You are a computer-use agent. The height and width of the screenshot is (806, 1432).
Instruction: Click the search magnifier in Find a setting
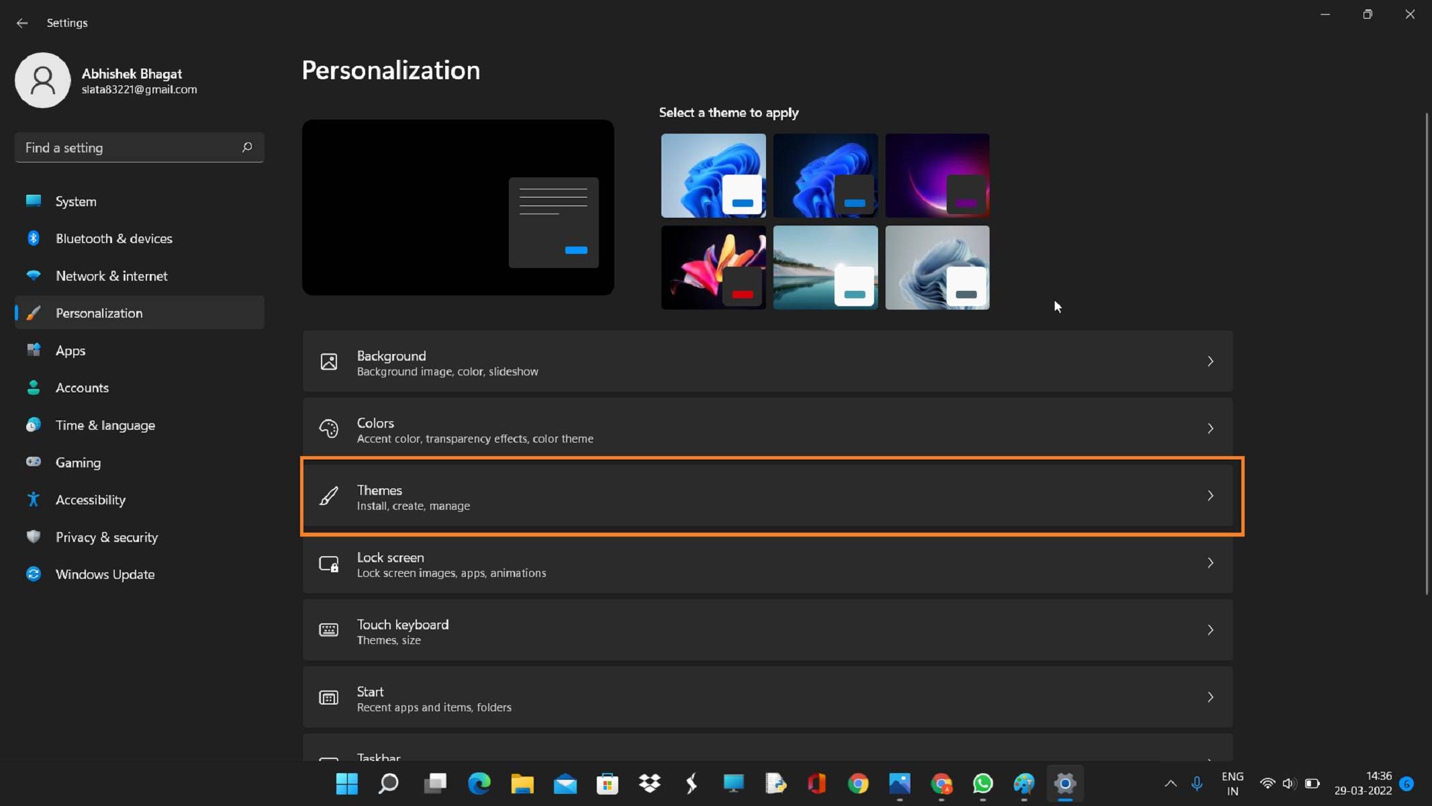(247, 147)
